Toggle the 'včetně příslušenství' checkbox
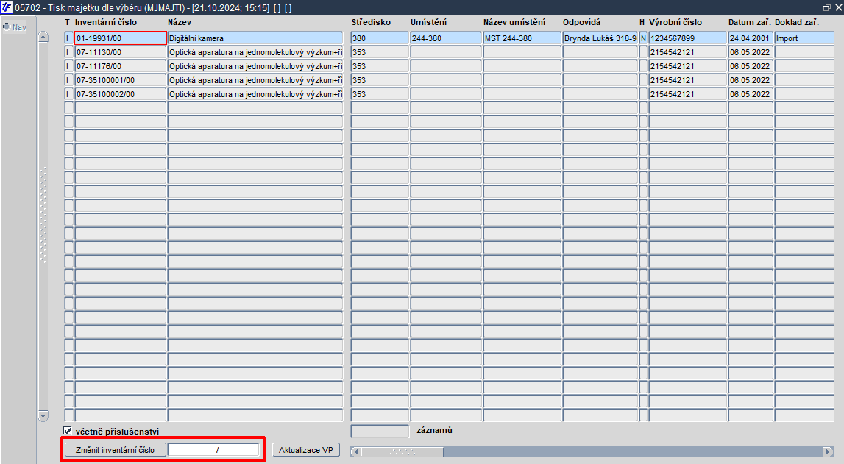The width and height of the screenshot is (844, 464). pyautogui.click(x=68, y=431)
